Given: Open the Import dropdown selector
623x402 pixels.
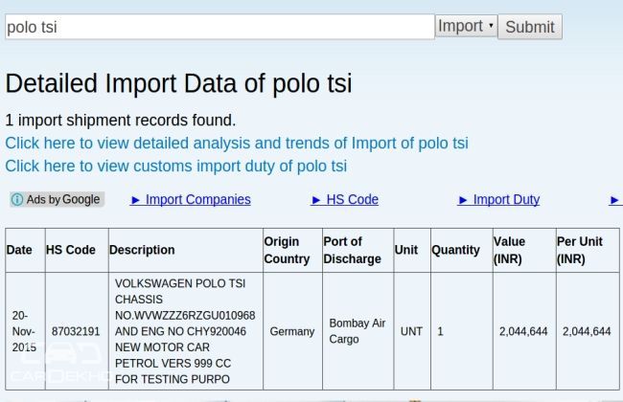Looking at the screenshot, I should coord(466,26).
